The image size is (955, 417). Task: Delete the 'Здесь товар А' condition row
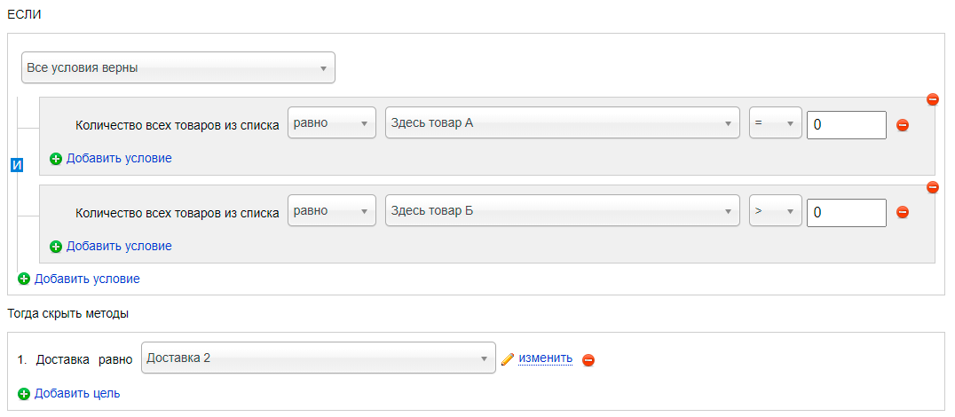[x=903, y=125]
